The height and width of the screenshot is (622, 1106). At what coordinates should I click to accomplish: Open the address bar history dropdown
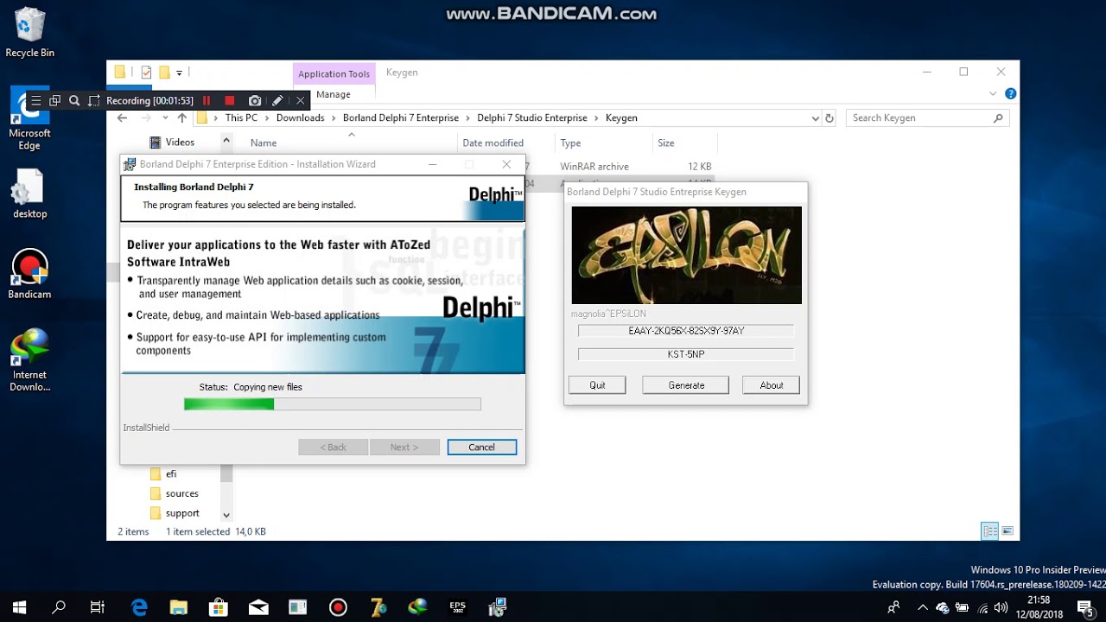(815, 118)
